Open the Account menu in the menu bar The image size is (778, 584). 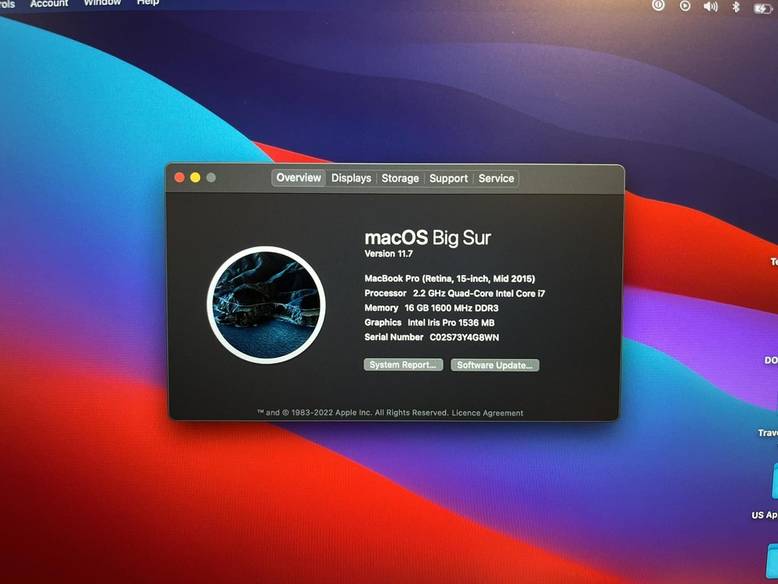(49, 3)
